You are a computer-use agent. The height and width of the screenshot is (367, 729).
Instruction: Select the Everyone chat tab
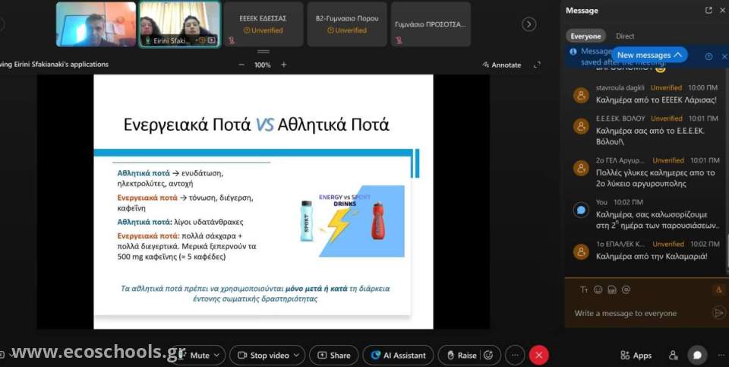pos(585,36)
